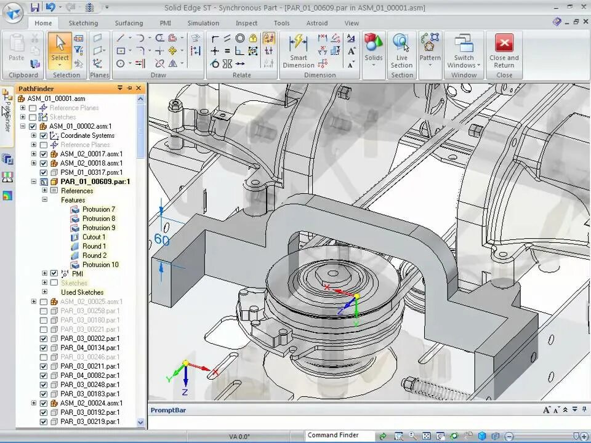
Task: Open the Surfacing ribbon tab
Action: (x=129, y=23)
